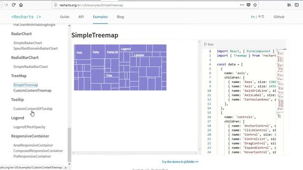Click the code text name: 'axis'

(236, 73)
